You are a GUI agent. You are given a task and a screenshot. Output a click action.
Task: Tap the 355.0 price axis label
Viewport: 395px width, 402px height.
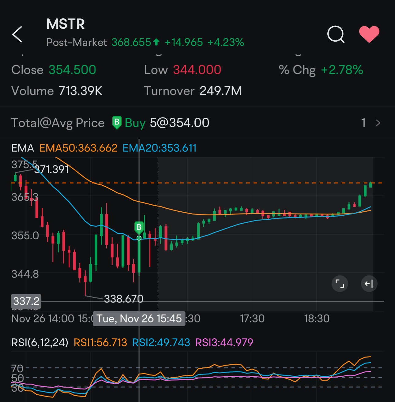25,236
